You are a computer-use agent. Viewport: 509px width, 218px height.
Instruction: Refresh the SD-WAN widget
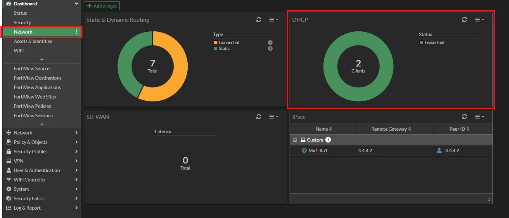[258, 117]
